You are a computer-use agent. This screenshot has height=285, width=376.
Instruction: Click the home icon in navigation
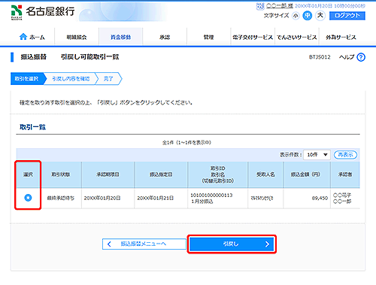click(x=23, y=37)
